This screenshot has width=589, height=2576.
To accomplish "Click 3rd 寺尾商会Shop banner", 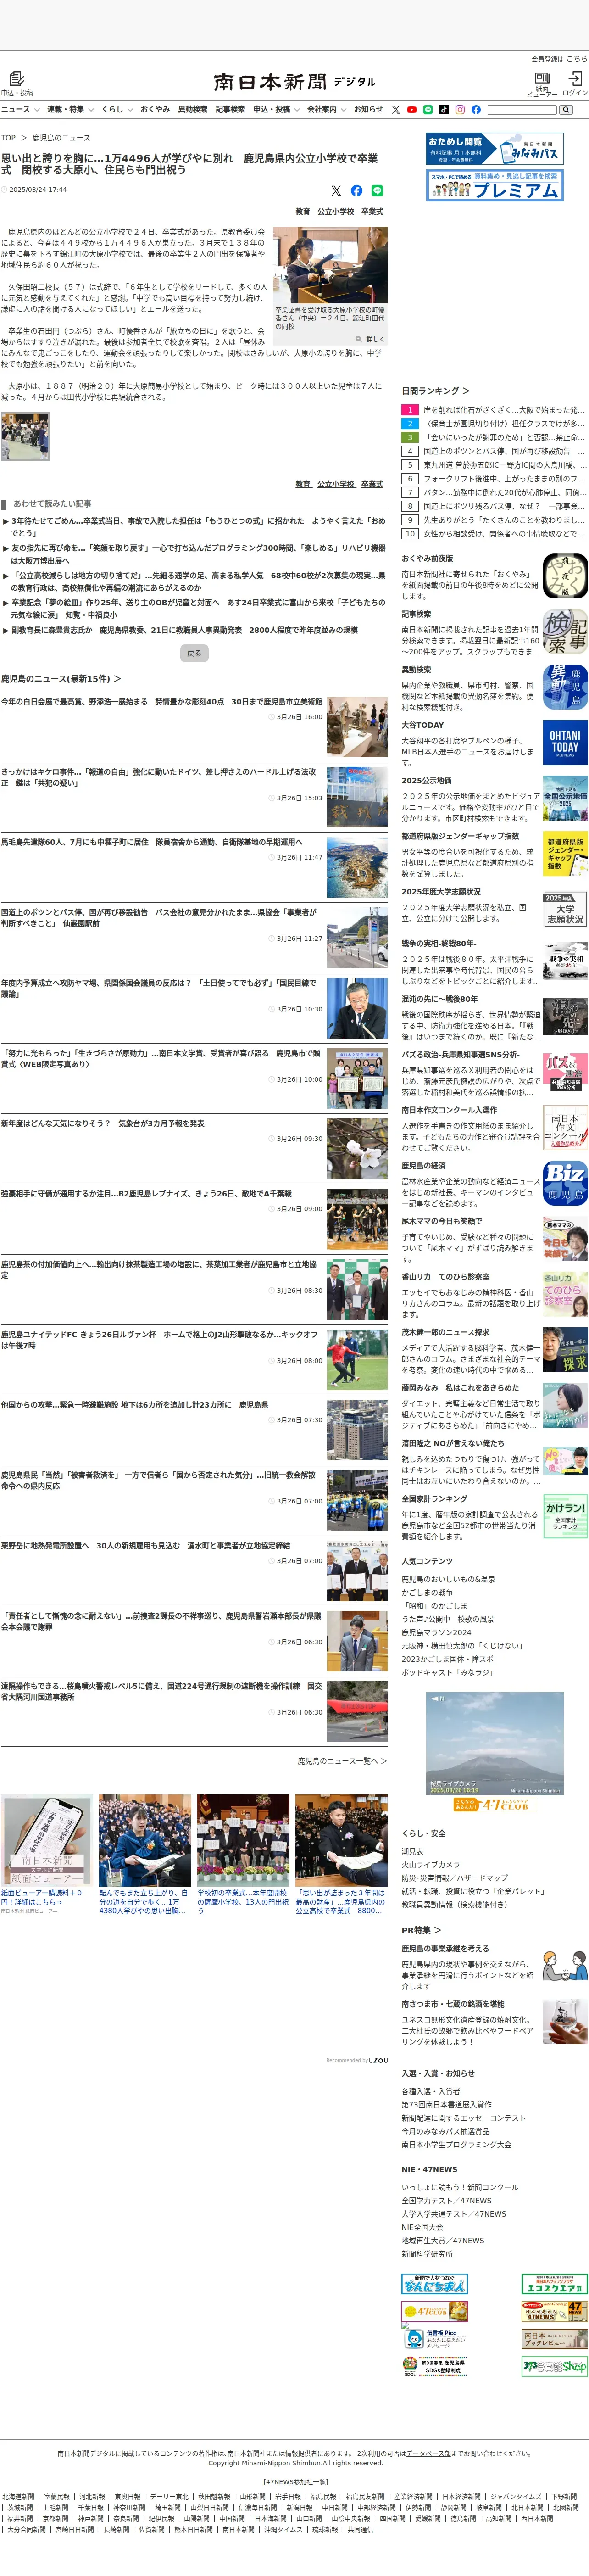I will point(554,2366).
